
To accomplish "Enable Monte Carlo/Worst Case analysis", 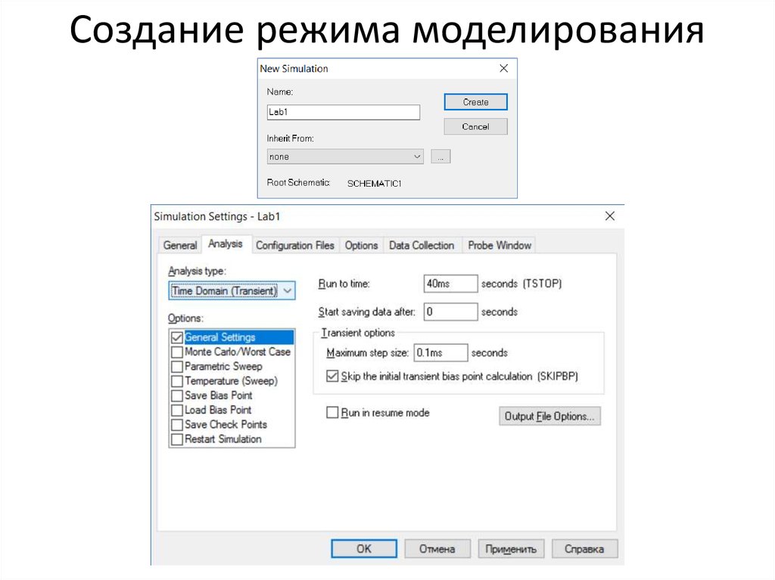I will 176,351.
